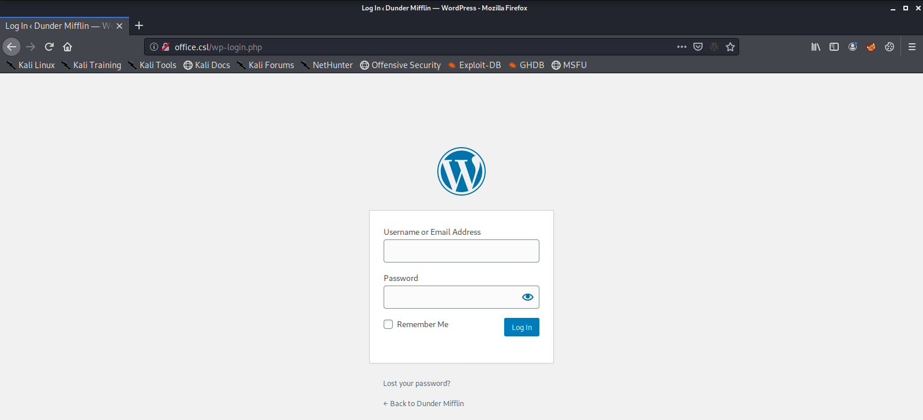Click the FoxyProxy extension icon
Screen dimensions: 923x420
871,47
